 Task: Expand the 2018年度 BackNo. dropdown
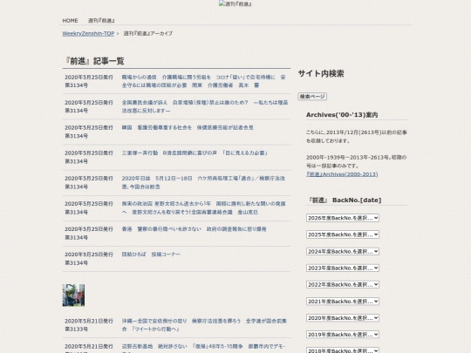coord(343,350)
